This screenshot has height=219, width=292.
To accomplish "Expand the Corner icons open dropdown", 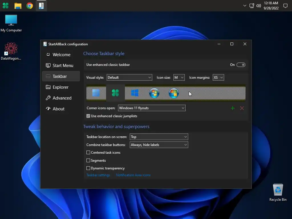I will pyautogui.click(x=152, y=108).
